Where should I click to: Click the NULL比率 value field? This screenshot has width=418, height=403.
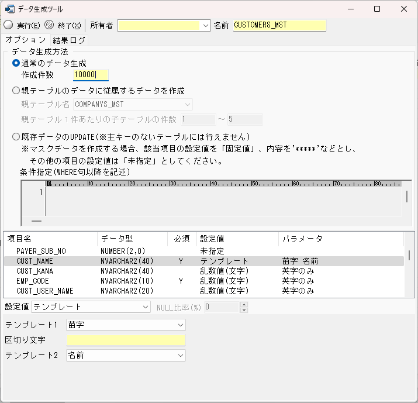click(222, 307)
